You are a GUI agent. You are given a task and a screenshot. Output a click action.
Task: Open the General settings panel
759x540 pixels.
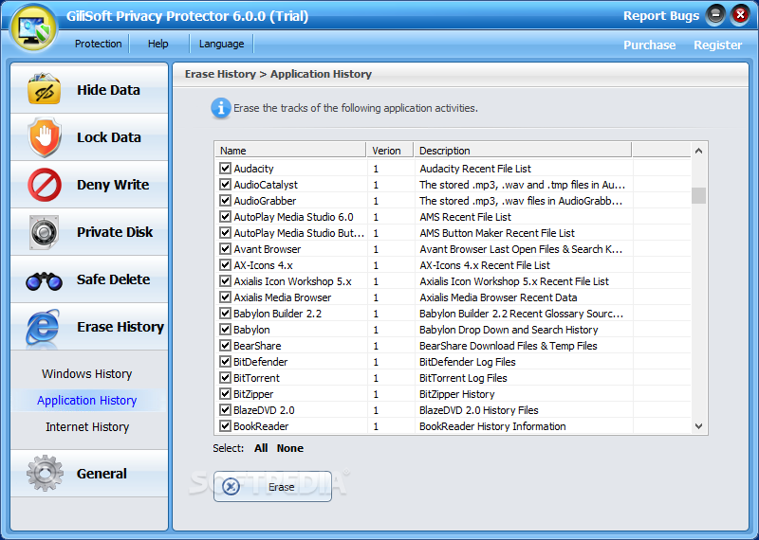[89, 474]
